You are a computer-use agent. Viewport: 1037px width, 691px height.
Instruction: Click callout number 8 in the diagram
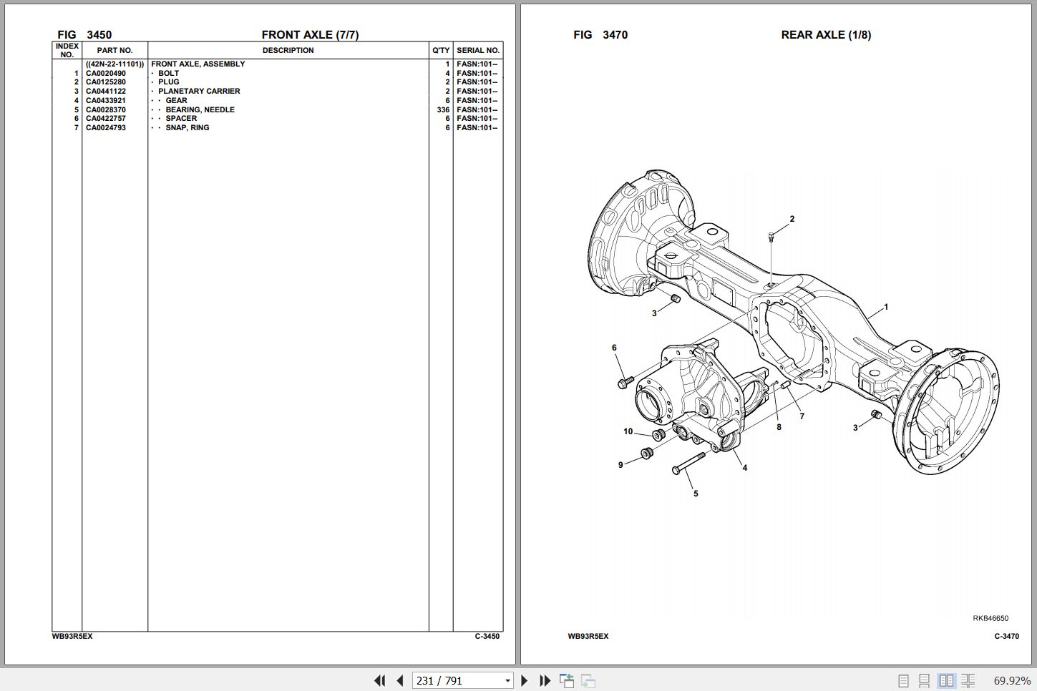(x=779, y=427)
